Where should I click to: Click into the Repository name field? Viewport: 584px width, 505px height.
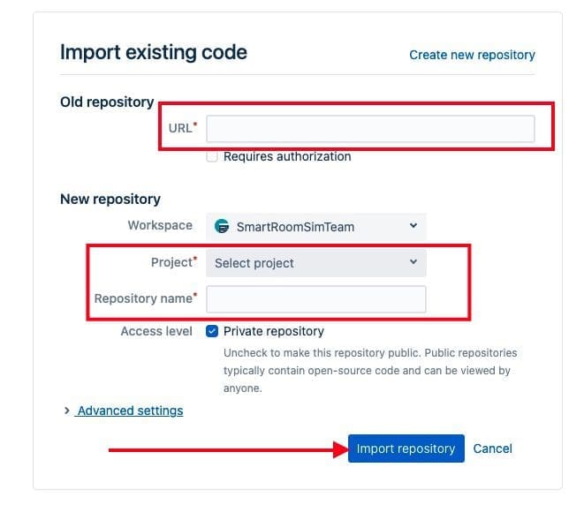click(x=315, y=299)
